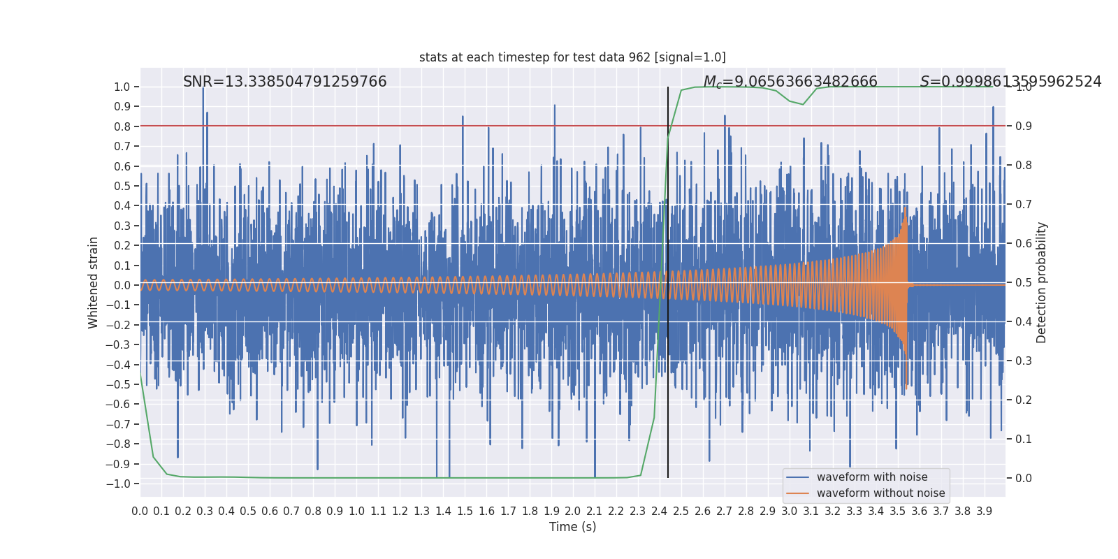Click the plot title for test data 962
This screenshot has width=1118, height=559.
coord(572,57)
